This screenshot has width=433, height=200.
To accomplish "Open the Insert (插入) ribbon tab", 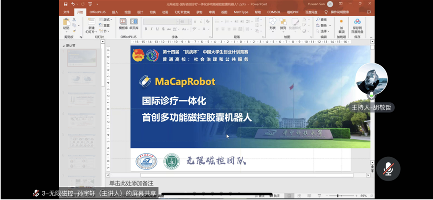I will pyautogui.click(x=115, y=12).
